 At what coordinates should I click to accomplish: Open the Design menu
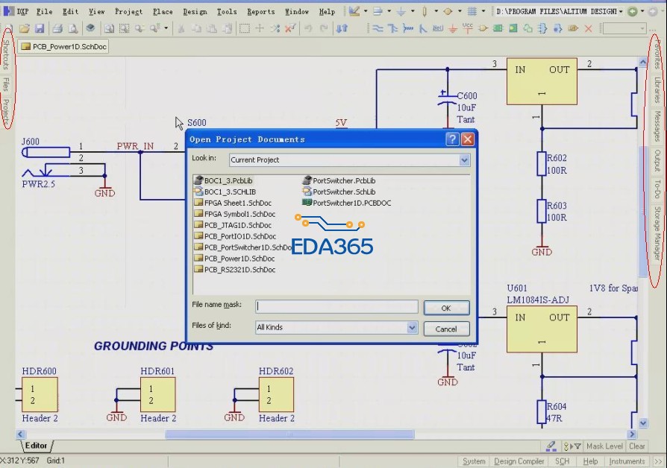point(195,11)
